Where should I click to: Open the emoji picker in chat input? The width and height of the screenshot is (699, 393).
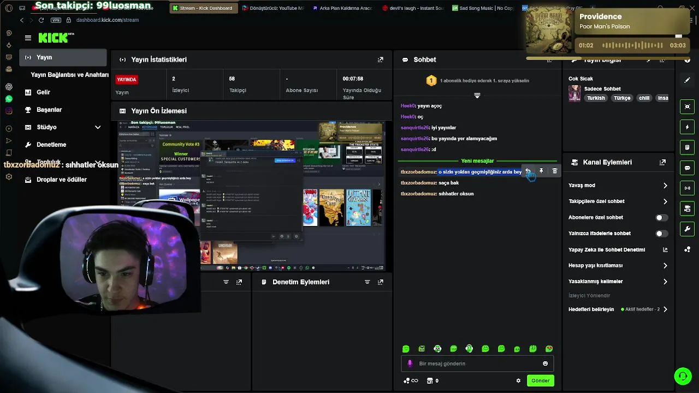coord(545,364)
